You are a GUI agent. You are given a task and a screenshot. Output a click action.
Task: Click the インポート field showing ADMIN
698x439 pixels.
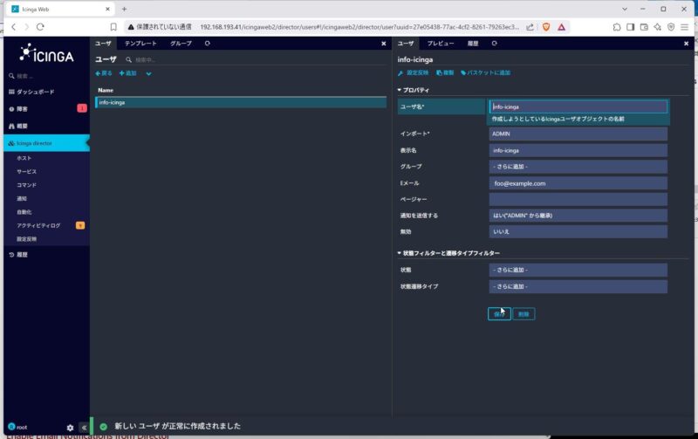click(x=578, y=134)
